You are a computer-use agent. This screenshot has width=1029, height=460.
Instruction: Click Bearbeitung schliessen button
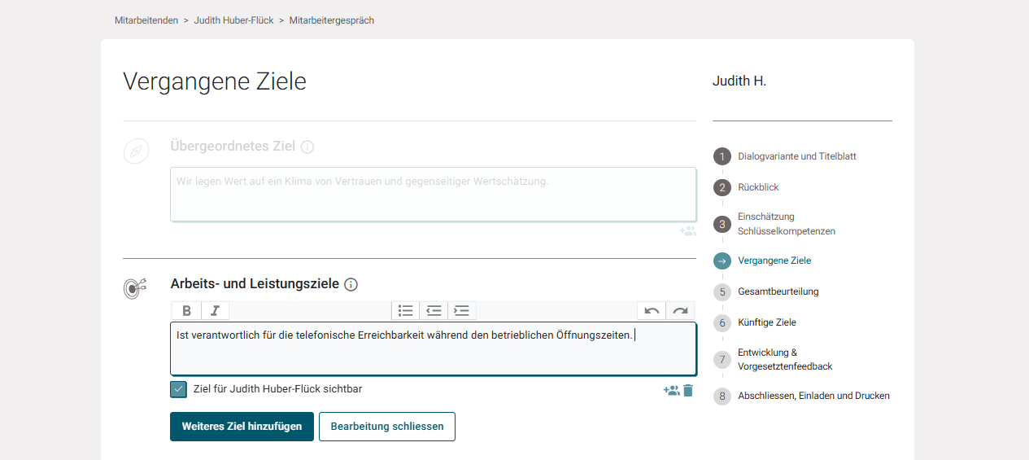tap(387, 427)
